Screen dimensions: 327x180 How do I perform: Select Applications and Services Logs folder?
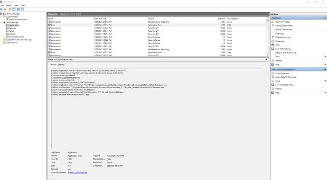coord(19,40)
